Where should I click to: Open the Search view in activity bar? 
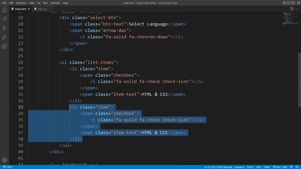[4, 19]
